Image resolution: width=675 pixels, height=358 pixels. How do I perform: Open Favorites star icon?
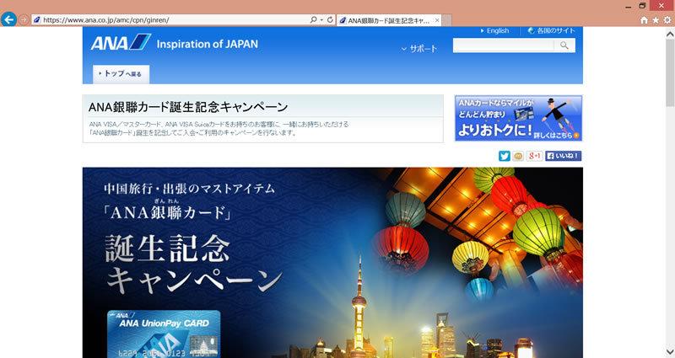(656, 19)
